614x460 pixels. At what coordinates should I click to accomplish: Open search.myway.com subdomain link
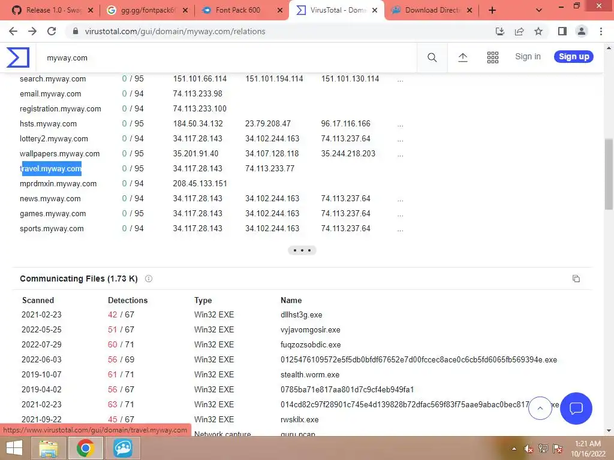tap(53, 79)
